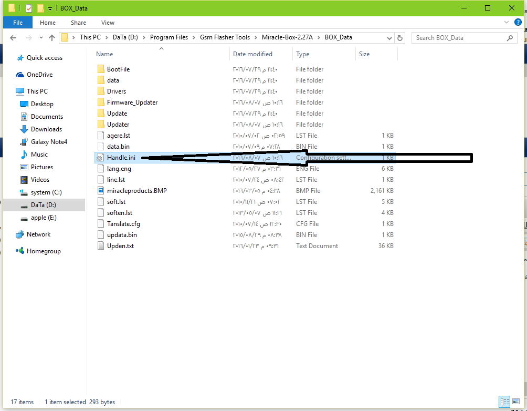Select the DaTa (D:) drive in sidebar
Viewport: 527px width, 411px height.
(x=44, y=205)
